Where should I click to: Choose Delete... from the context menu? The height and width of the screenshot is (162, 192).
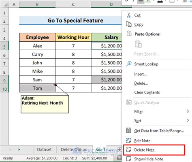pyautogui.click(x=141, y=83)
